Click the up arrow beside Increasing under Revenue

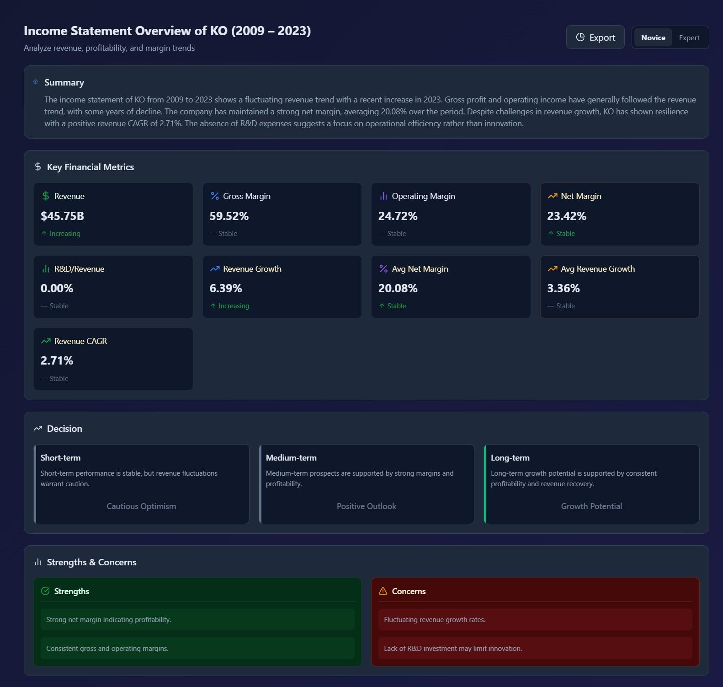(x=44, y=233)
